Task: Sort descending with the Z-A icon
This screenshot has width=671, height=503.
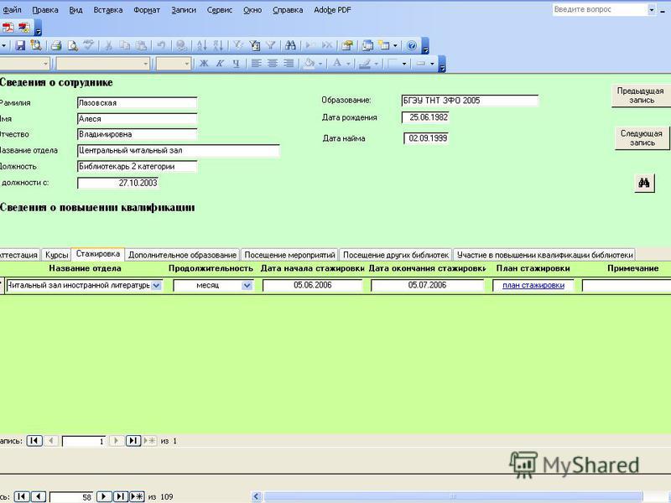Action: point(218,45)
